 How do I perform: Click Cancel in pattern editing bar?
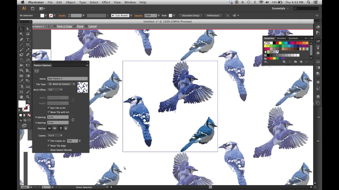(x=92, y=26)
